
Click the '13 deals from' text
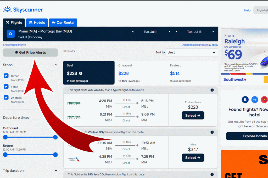pos(193,102)
